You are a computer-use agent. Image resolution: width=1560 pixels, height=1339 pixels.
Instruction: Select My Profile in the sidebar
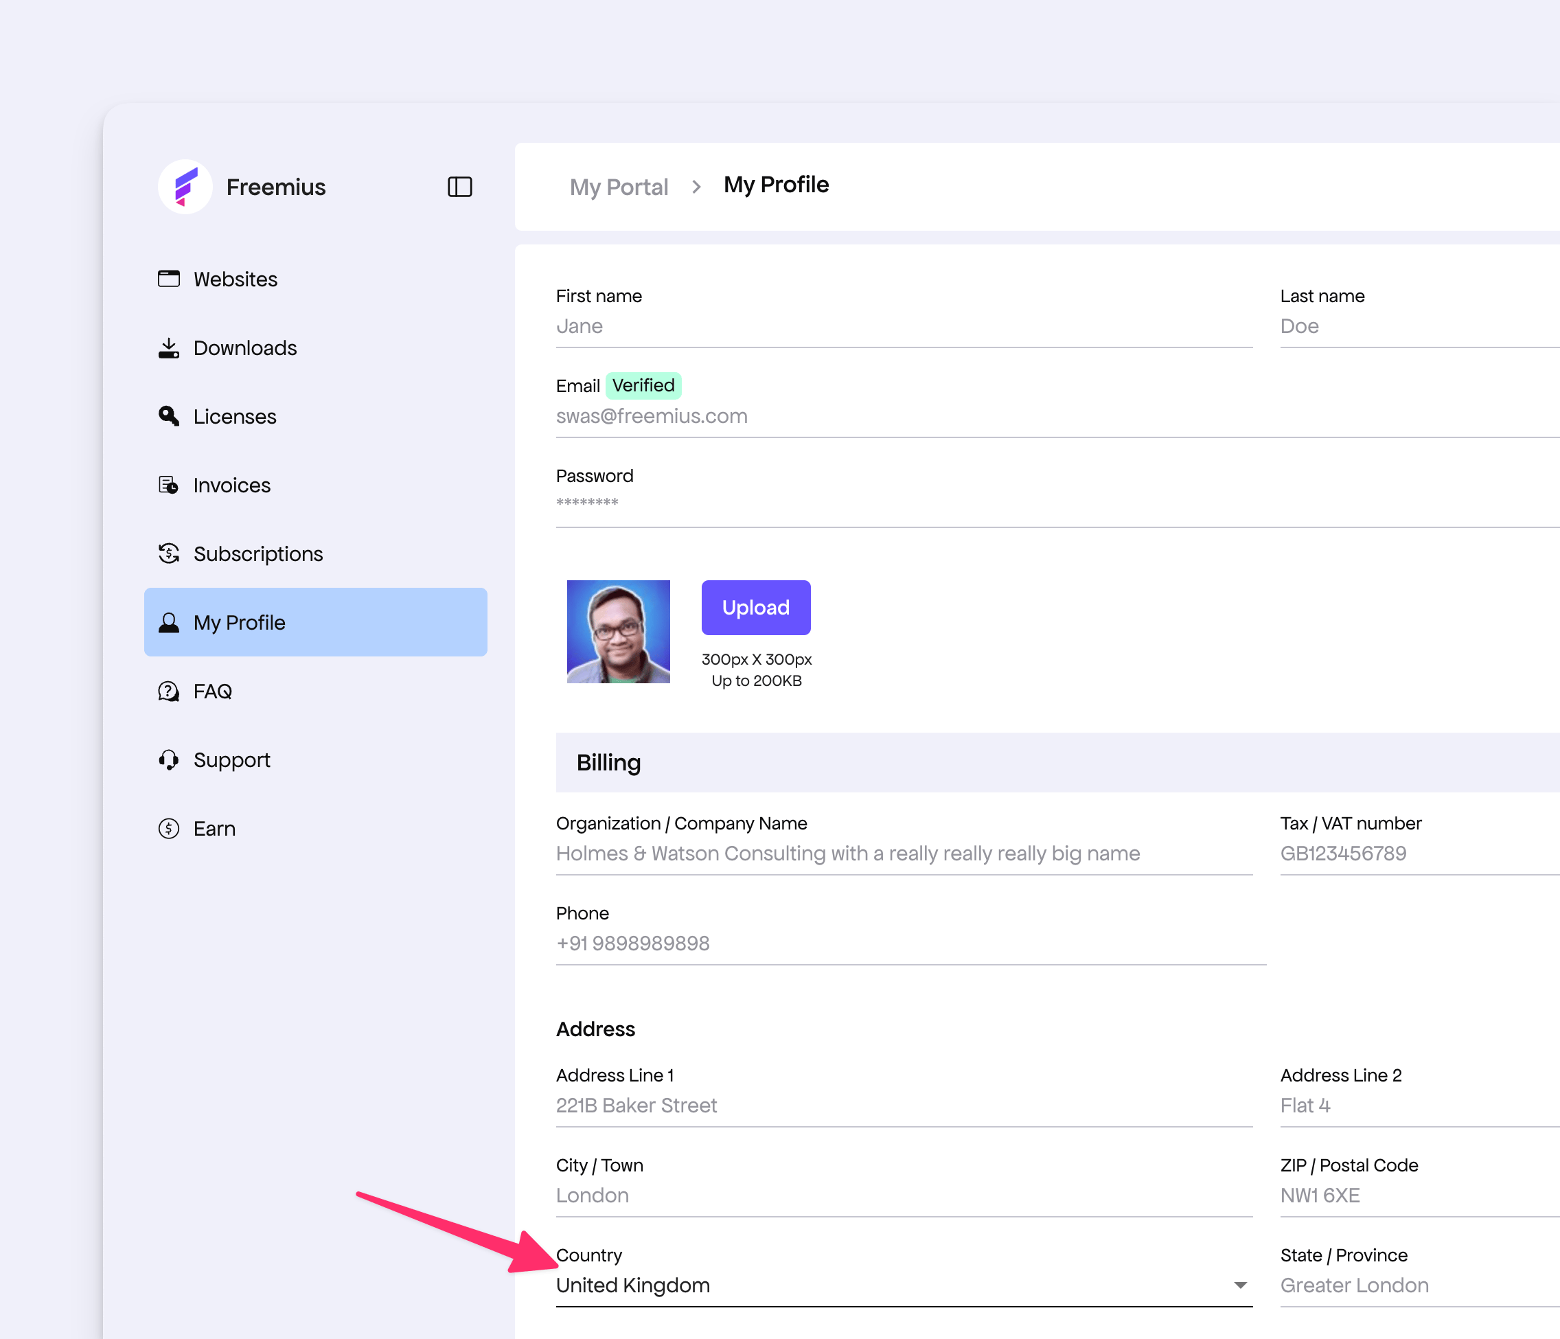315,622
